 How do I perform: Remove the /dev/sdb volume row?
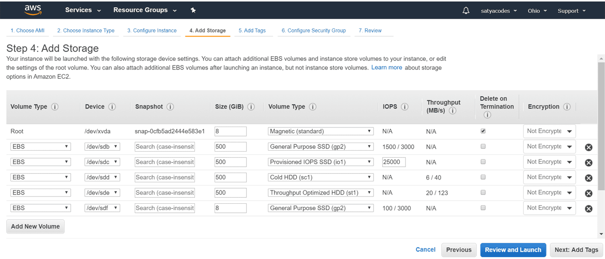coord(589,147)
